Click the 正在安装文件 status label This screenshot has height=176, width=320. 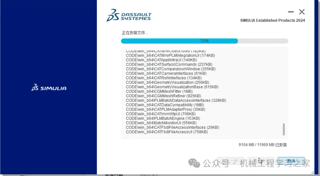pos(135,33)
